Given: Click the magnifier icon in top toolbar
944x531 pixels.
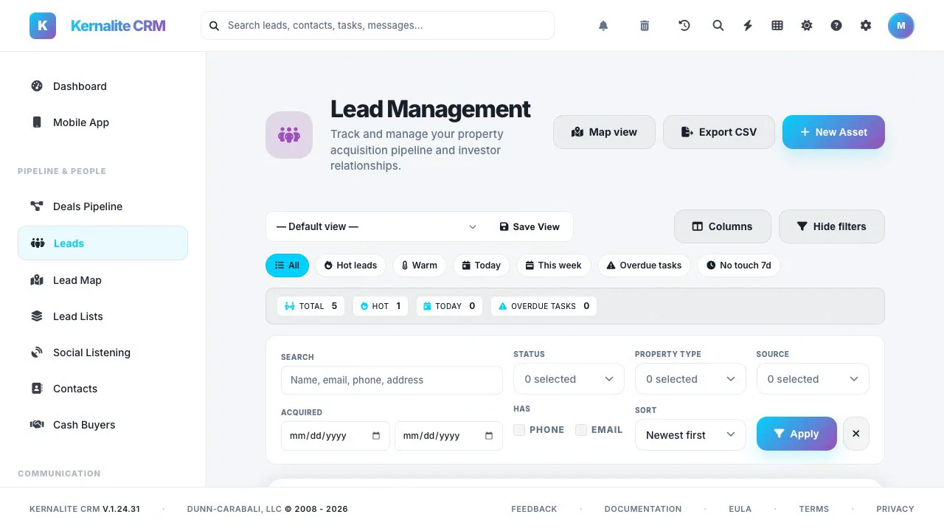Looking at the screenshot, I should (718, 26).
